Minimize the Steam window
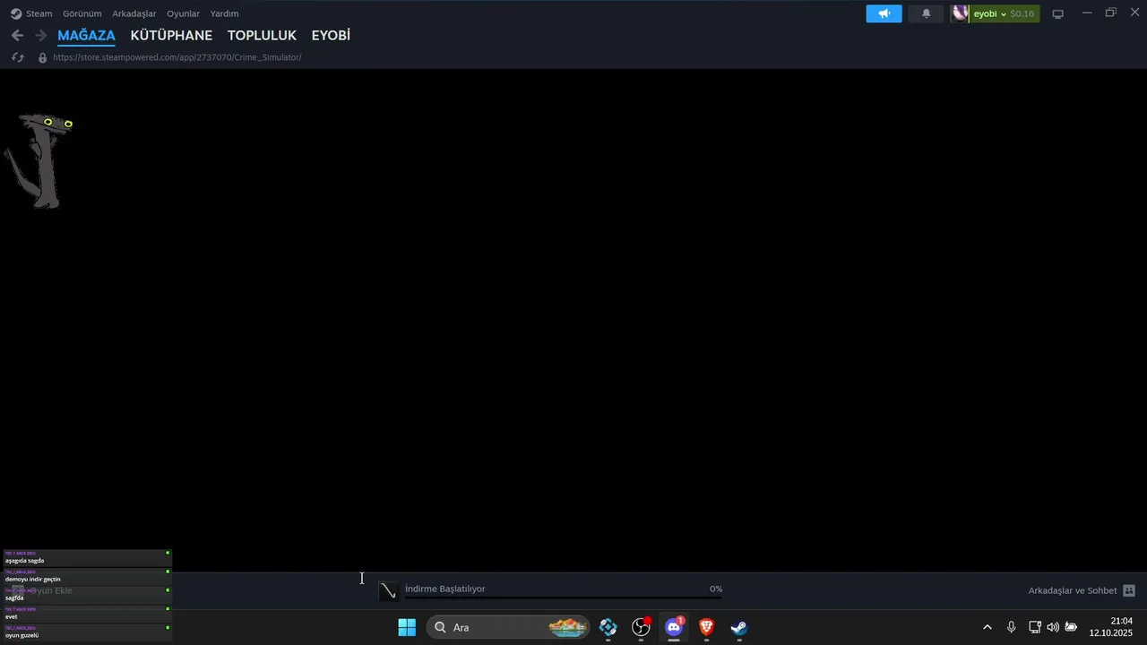This screenshot has width=1147, height=645. (x=1087, y=13)
